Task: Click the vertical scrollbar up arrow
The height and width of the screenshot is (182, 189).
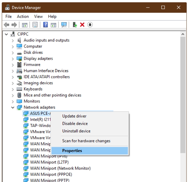Action: 183,34
